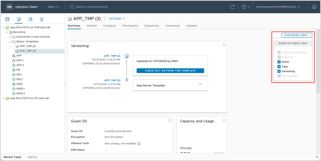
Task: Open the APP_TMP (3) version link
Action: point(112,56)
